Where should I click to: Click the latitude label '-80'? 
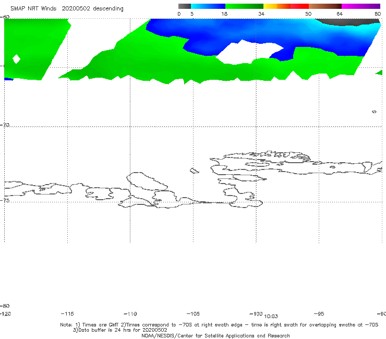pyautogui.click(x=5, y=306)
